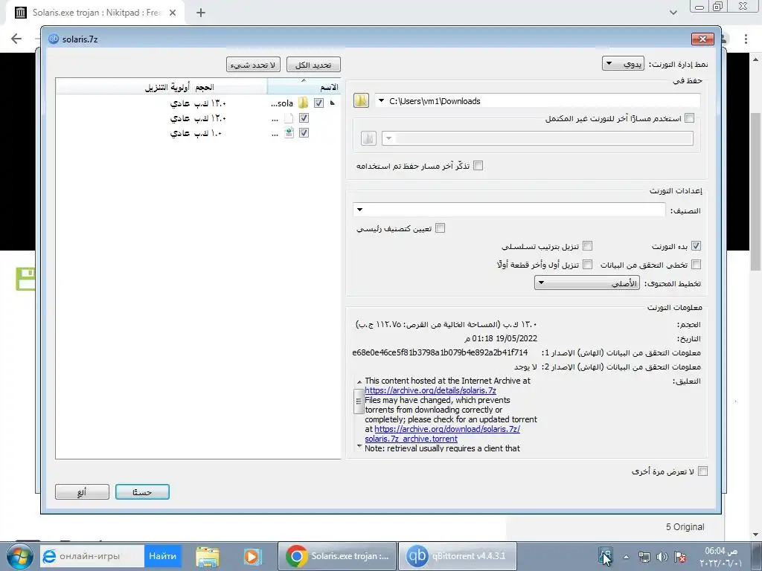Image resolution: width=762 pixels, height=571 pixels.
Task: Open File Explorer from the taskbar
Action: coord(208,556)
